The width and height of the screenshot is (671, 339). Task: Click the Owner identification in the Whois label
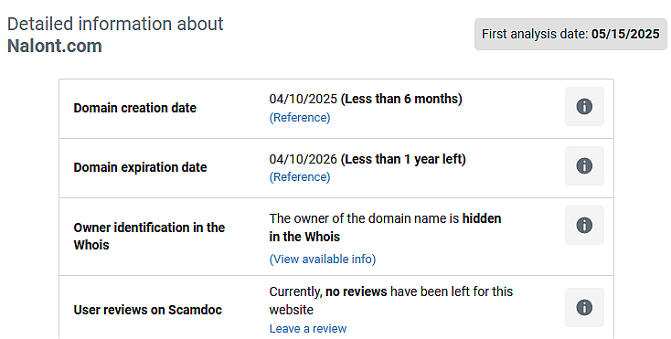coord(149,236)
